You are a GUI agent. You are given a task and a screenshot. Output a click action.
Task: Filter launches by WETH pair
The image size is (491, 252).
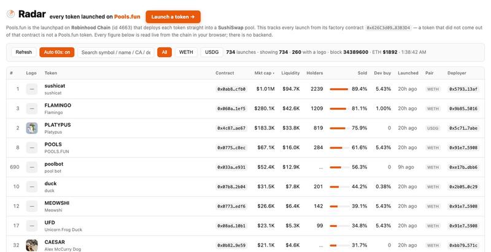pyautogui.click(x=186, y=52)
